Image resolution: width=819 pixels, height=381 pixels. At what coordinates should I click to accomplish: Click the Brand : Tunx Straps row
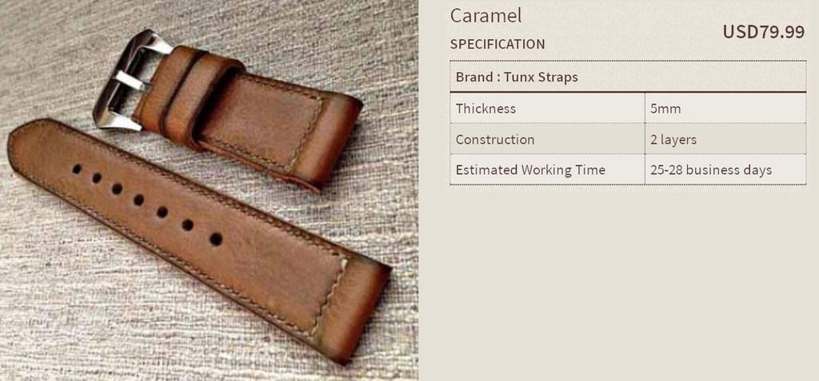pos(628,77)
